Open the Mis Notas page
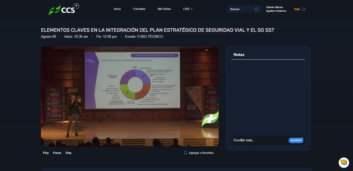This screenshot has width=353, height=171. (x=164, y=9)
